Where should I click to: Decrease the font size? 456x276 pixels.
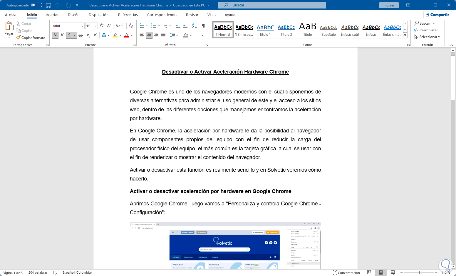pos(109,26)
